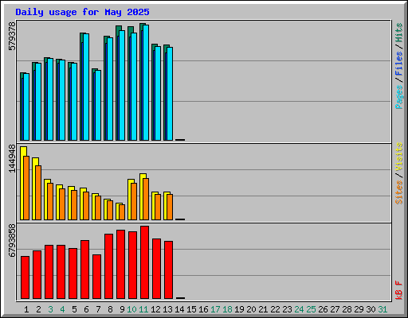This screenshot has width=408, height=318.
Task: Click the day 9 orange sites bar
Action: pyautogui.click(x=122, y=212)
